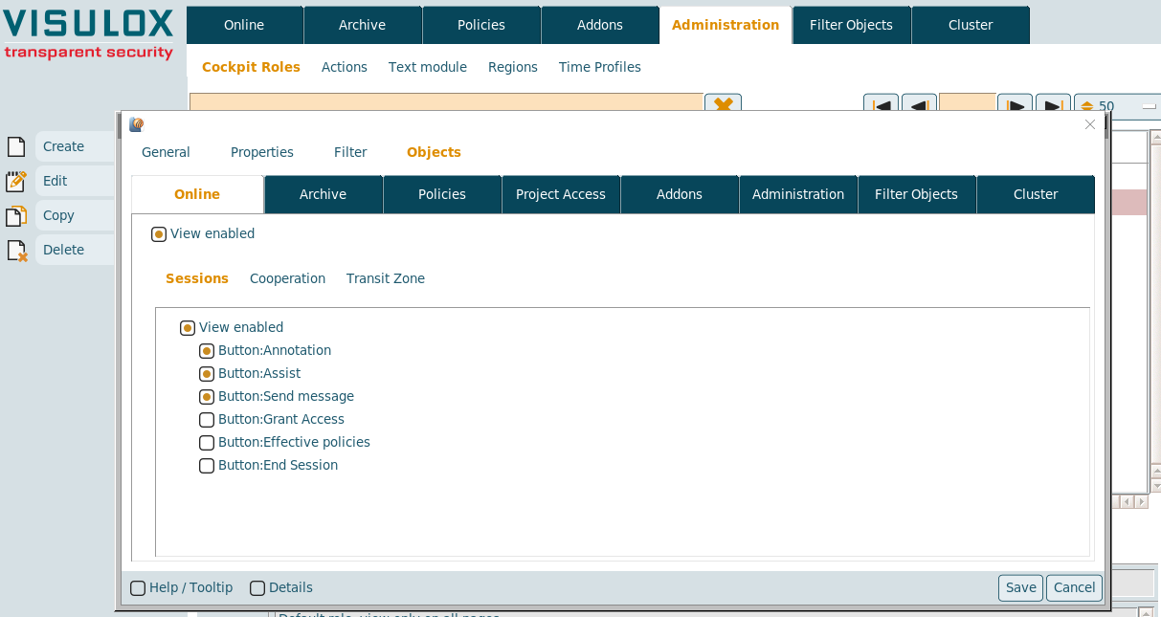Viewport: 1161px width, 617px height.
Task: Go to next page arrow icon
Action: click(x=1015, y=104)
